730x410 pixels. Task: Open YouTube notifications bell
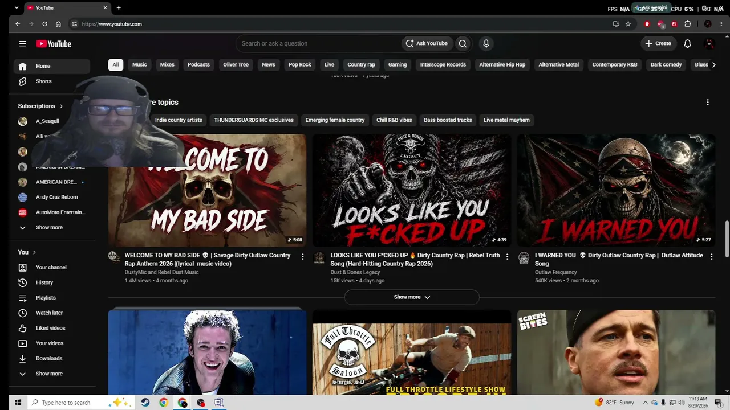pyautogui.click(x=687, y=43)
